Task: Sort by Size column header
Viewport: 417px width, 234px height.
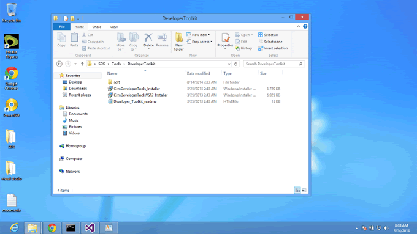Action: click(263, 74)
